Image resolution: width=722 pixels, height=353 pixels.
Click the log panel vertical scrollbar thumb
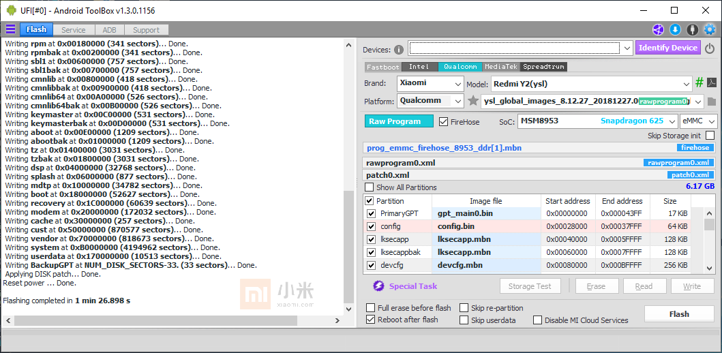pyautogui.click(x=349, y=246)
